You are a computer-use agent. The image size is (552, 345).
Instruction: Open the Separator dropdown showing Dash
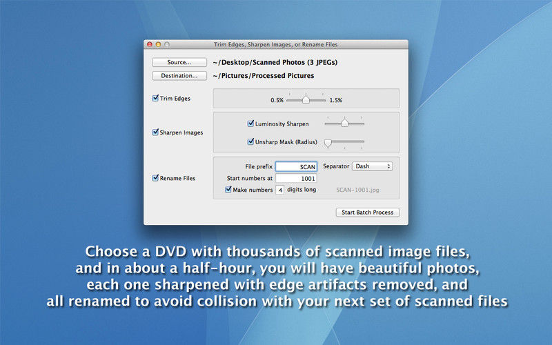(372, 166)
